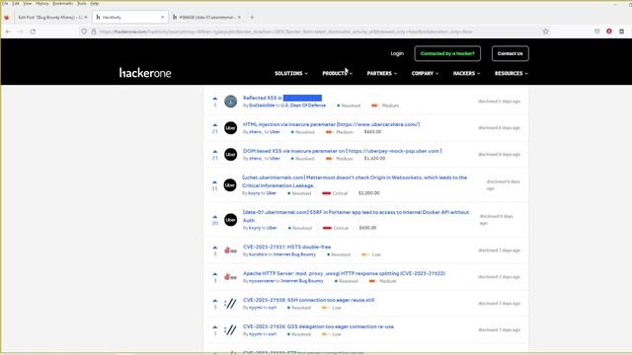Expand the RESOURCES dropdown menu

(512, 73)
